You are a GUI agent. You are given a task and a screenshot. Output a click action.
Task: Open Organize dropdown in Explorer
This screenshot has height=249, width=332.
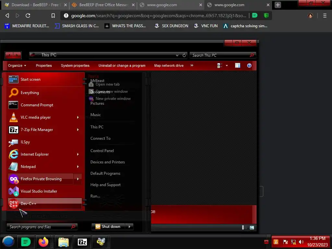coord(17,65)
